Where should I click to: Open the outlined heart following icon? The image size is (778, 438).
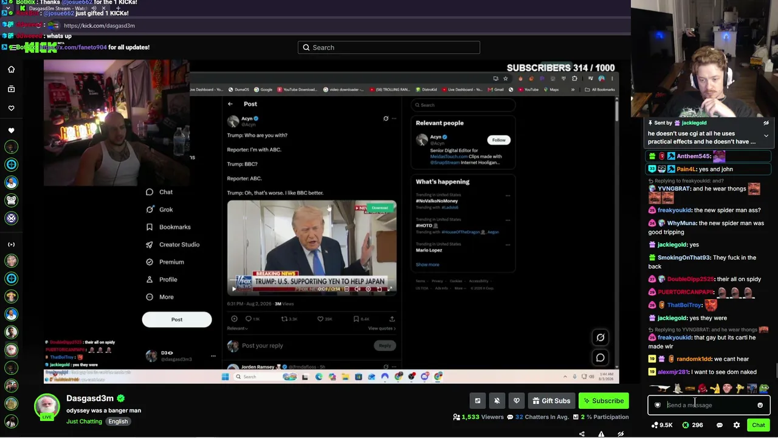click(x=11, y=108)
